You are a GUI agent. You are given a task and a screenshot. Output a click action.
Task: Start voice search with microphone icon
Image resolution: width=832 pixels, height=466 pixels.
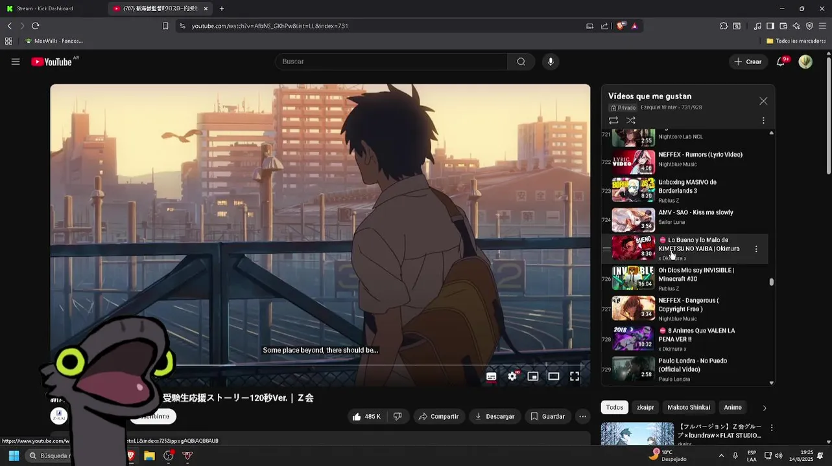(551, 61)
